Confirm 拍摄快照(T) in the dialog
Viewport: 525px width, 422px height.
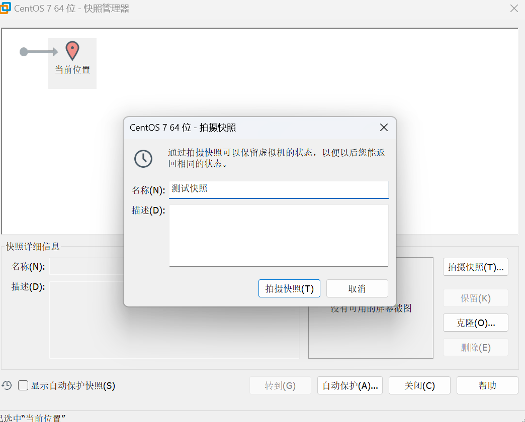(x=289, y=288)
